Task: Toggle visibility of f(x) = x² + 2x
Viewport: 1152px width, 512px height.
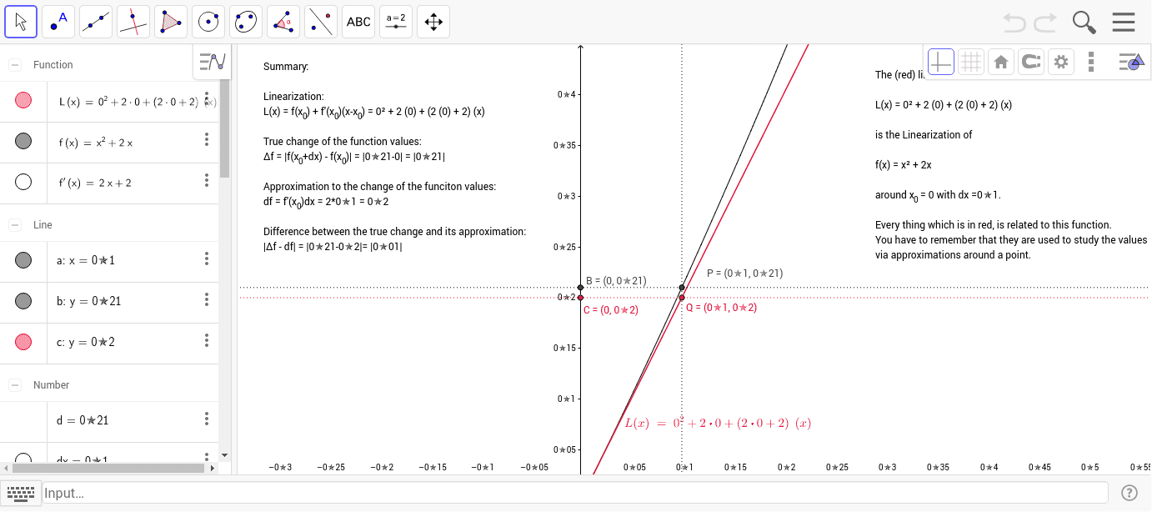Action: [x=23, y=142]
